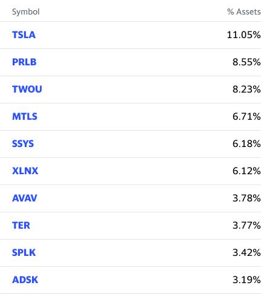Select the 6.18% value for SSYS
The image size is (270, 294).
(246, 144)
